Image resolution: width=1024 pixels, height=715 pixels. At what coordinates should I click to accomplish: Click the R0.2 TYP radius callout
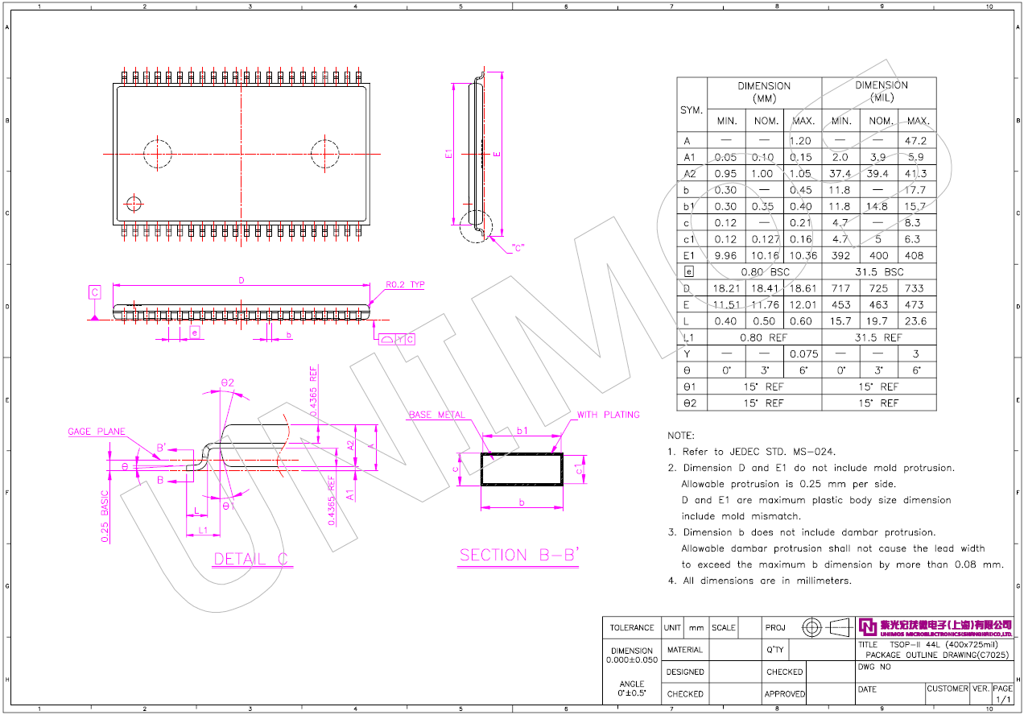coord(404,285)
